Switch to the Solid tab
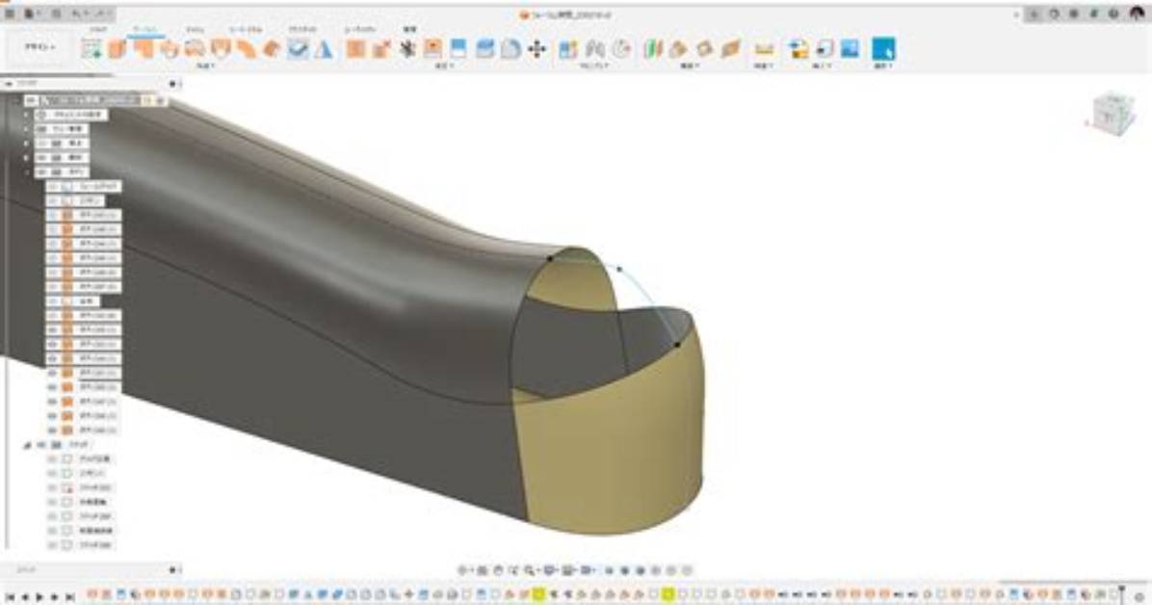 pos(98,30)
